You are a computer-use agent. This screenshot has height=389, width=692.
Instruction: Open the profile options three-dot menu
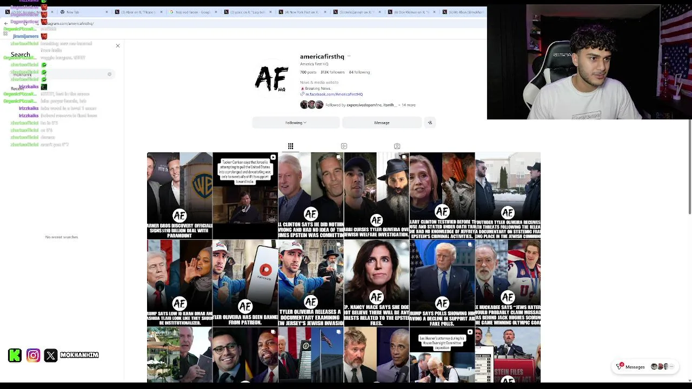(349, 56)
